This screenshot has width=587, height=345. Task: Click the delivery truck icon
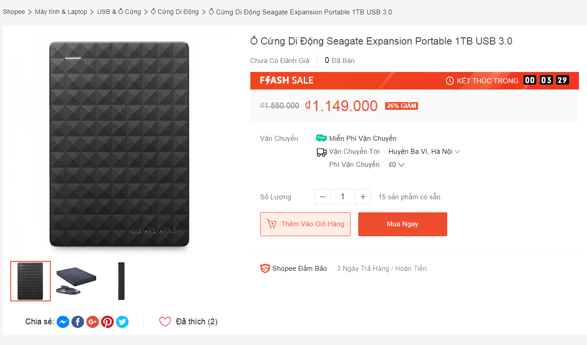point(321,152)
